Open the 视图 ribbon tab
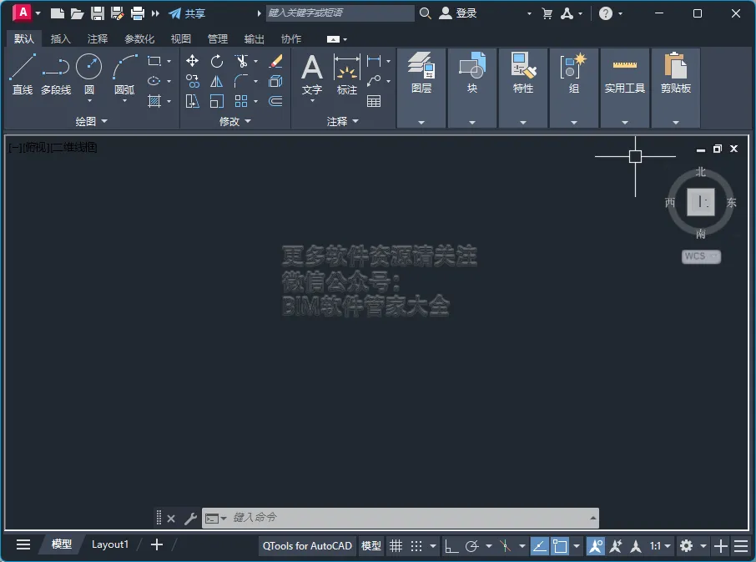Viewport: 756px width, 562px height. point(181,38)
